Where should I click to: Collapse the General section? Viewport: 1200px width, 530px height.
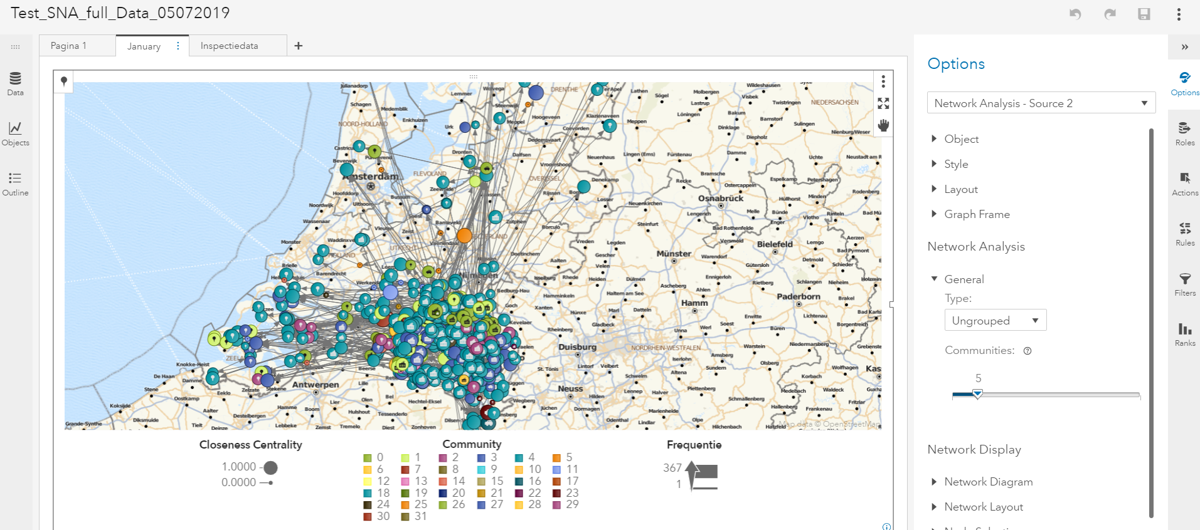coord(958,279)
